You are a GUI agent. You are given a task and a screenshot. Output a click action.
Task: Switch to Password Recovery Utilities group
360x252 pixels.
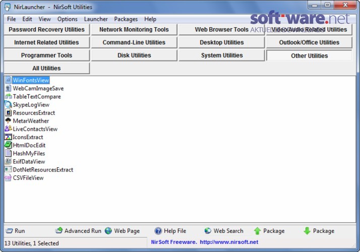pos(46,30)
